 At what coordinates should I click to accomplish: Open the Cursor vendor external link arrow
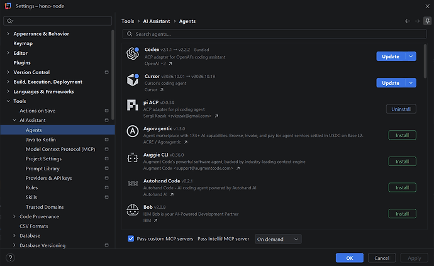[162, 90]
